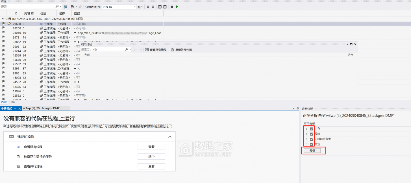Click worker thread gear icon for 28200
The height and width of the screenshot is (183, 411).
41,29
